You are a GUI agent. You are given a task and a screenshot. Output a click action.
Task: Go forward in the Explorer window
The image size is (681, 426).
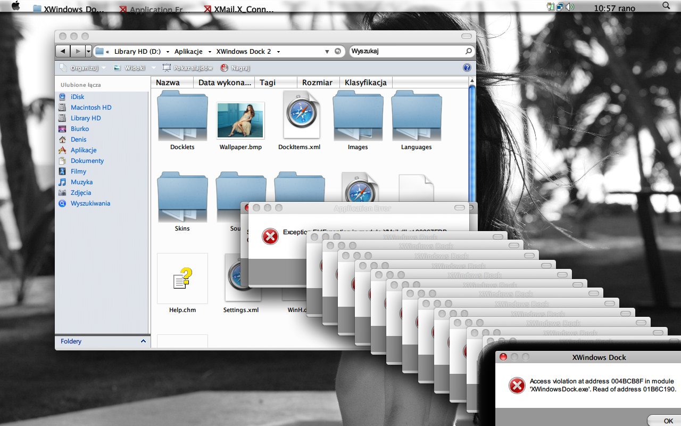[78, 51]
